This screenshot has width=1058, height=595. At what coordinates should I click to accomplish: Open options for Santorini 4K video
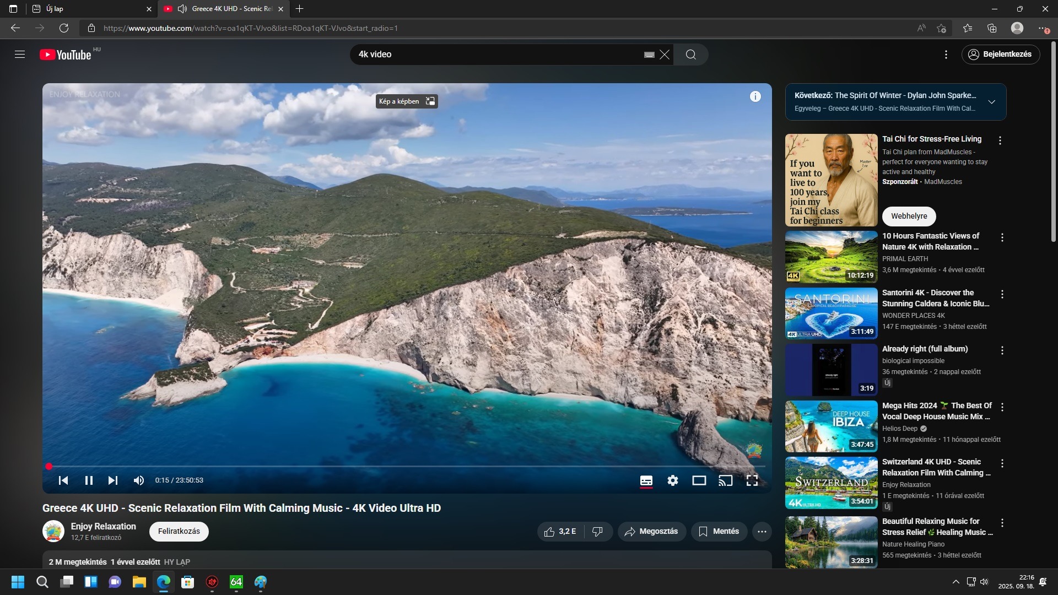[1002, 294]
